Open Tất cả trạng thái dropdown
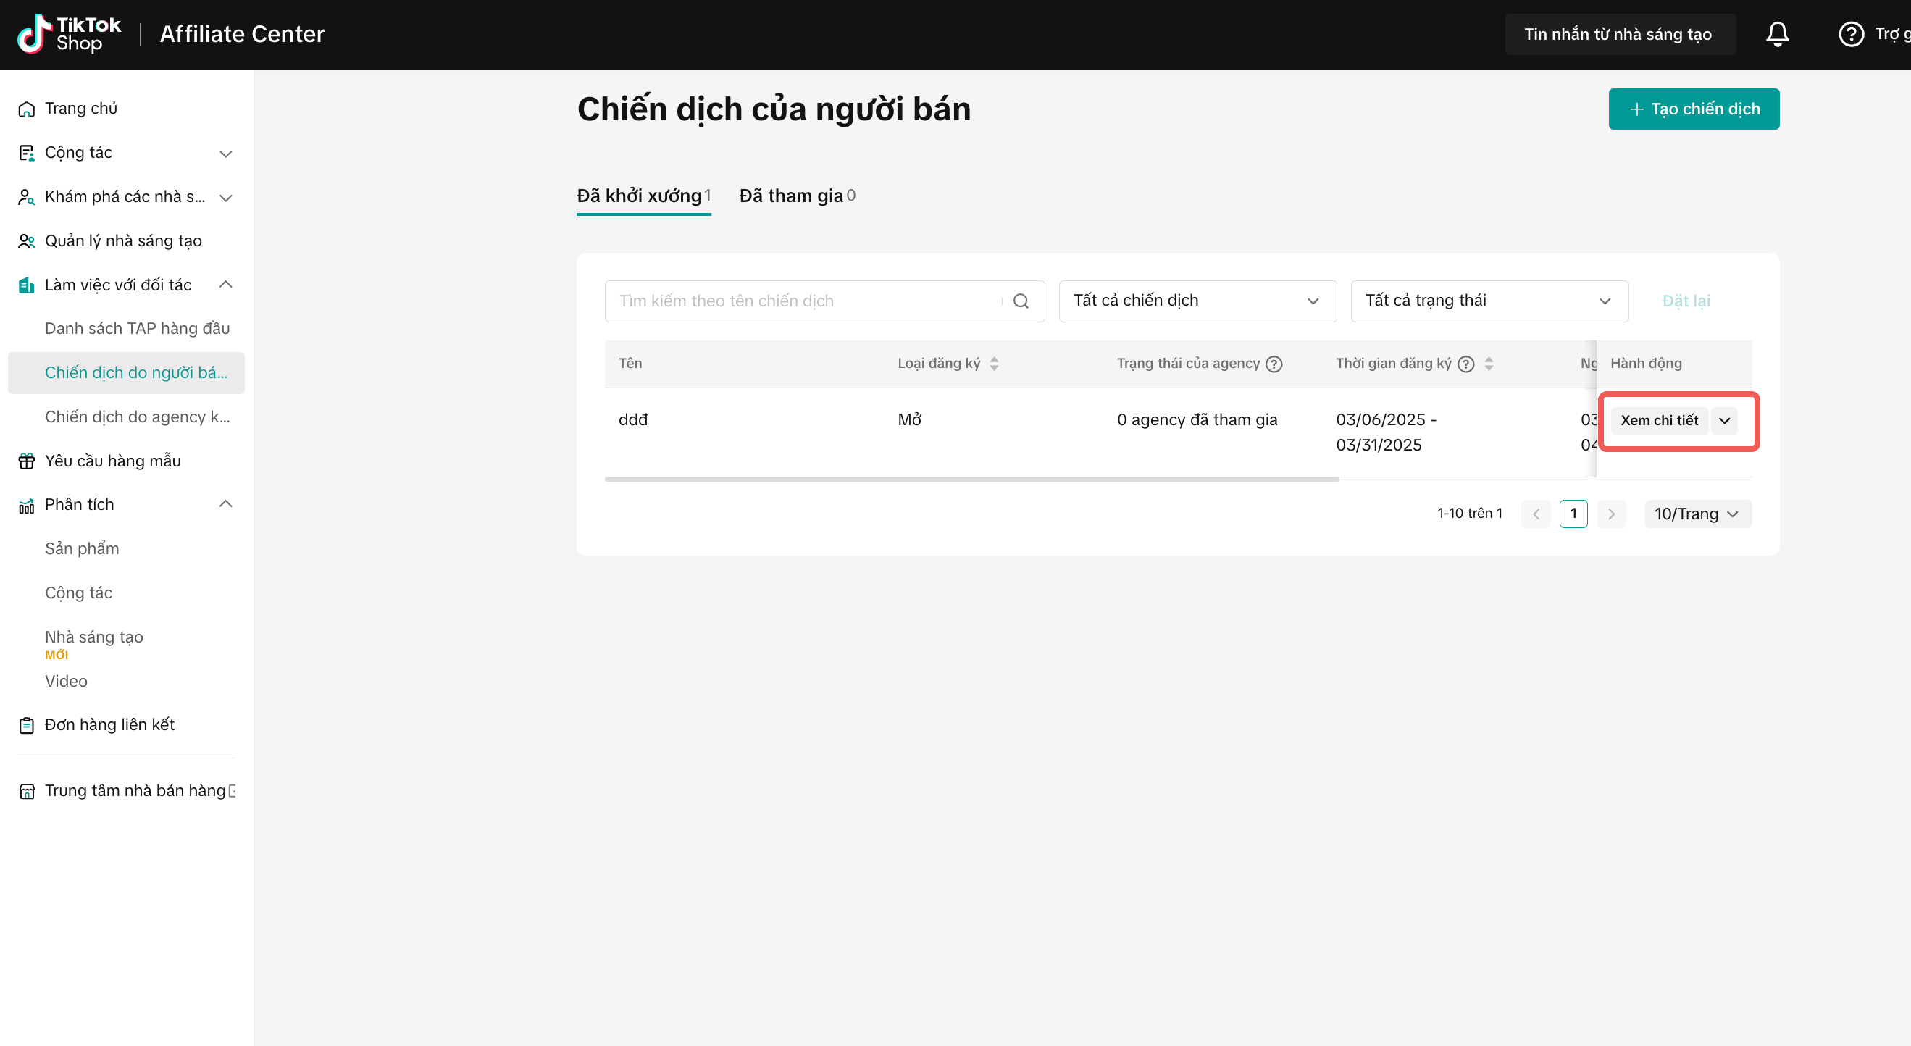The image size is (1911, 1046). (1488, 301)
